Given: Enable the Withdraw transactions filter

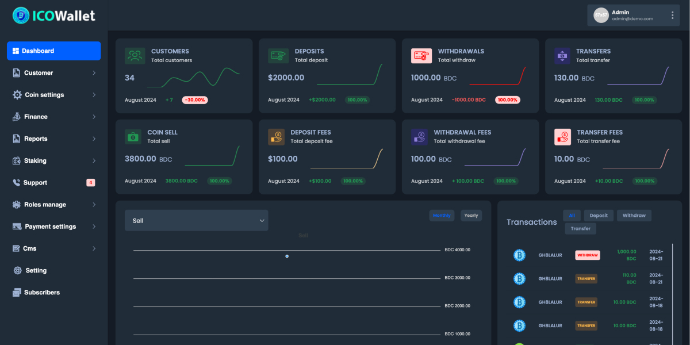Looking at the screenshot, I should coord(634,215).
